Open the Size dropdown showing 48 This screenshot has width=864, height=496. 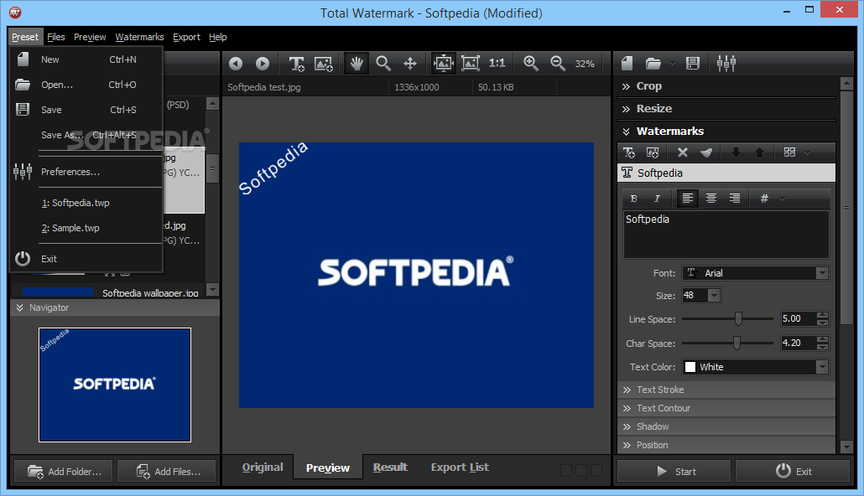[x=701, y=296]
